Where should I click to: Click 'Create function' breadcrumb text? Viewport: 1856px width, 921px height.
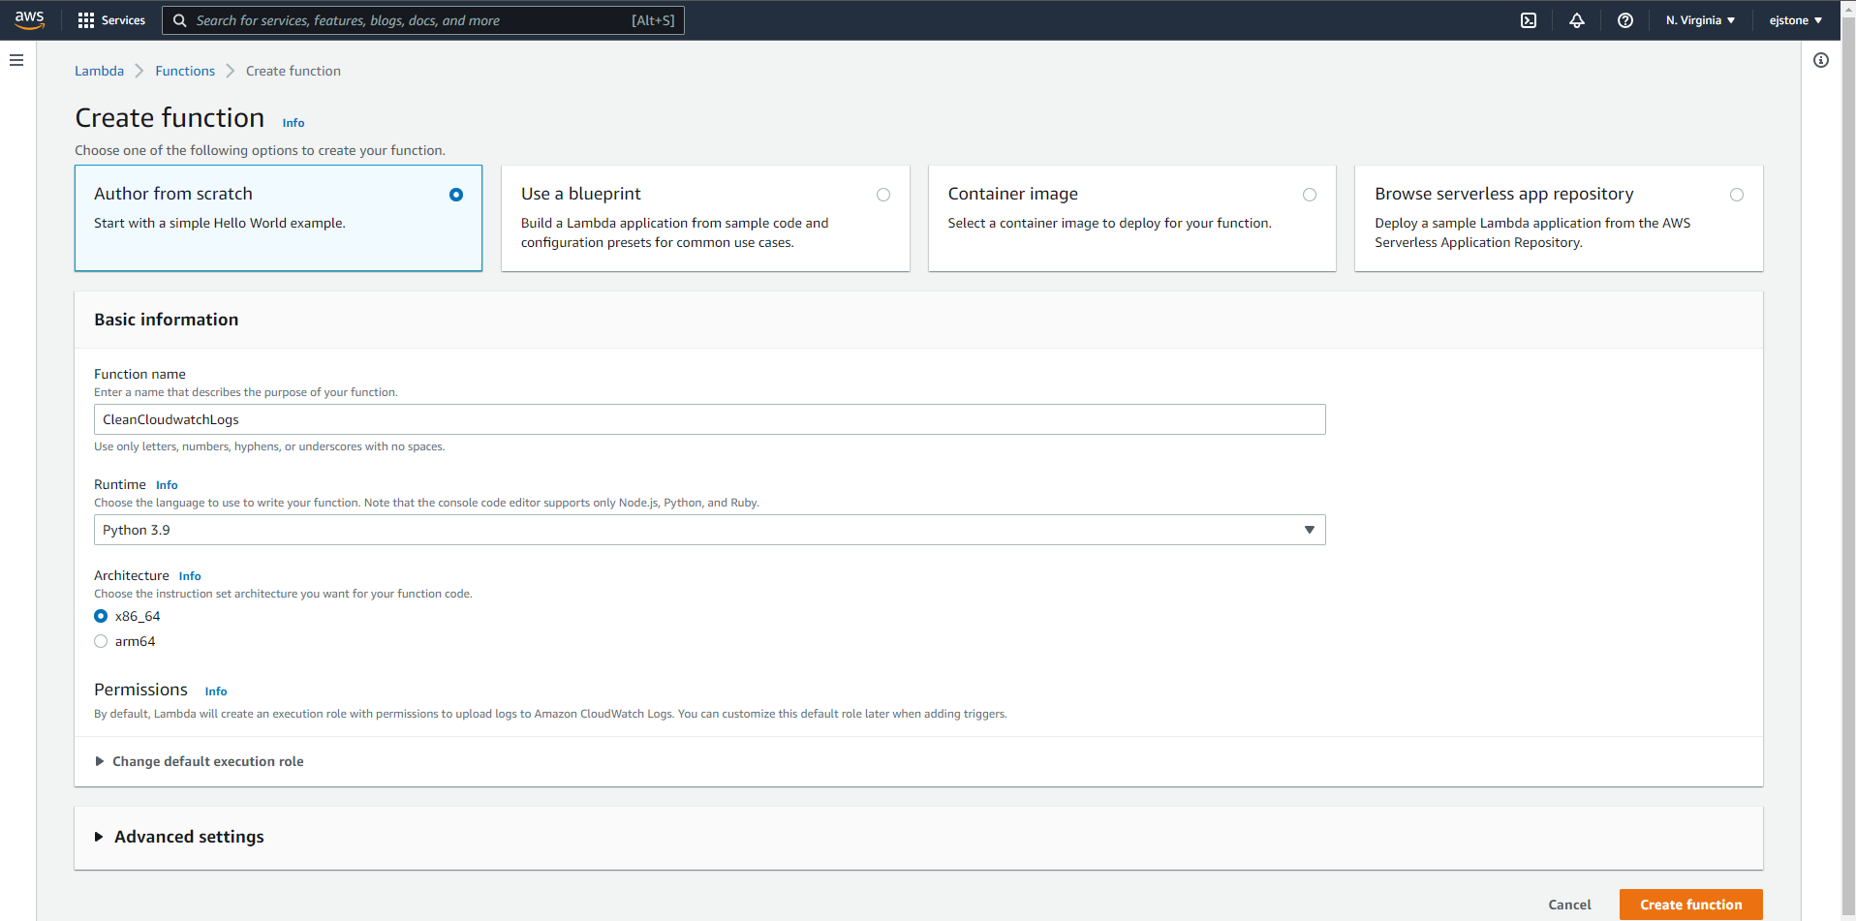[x=294, y=71]
